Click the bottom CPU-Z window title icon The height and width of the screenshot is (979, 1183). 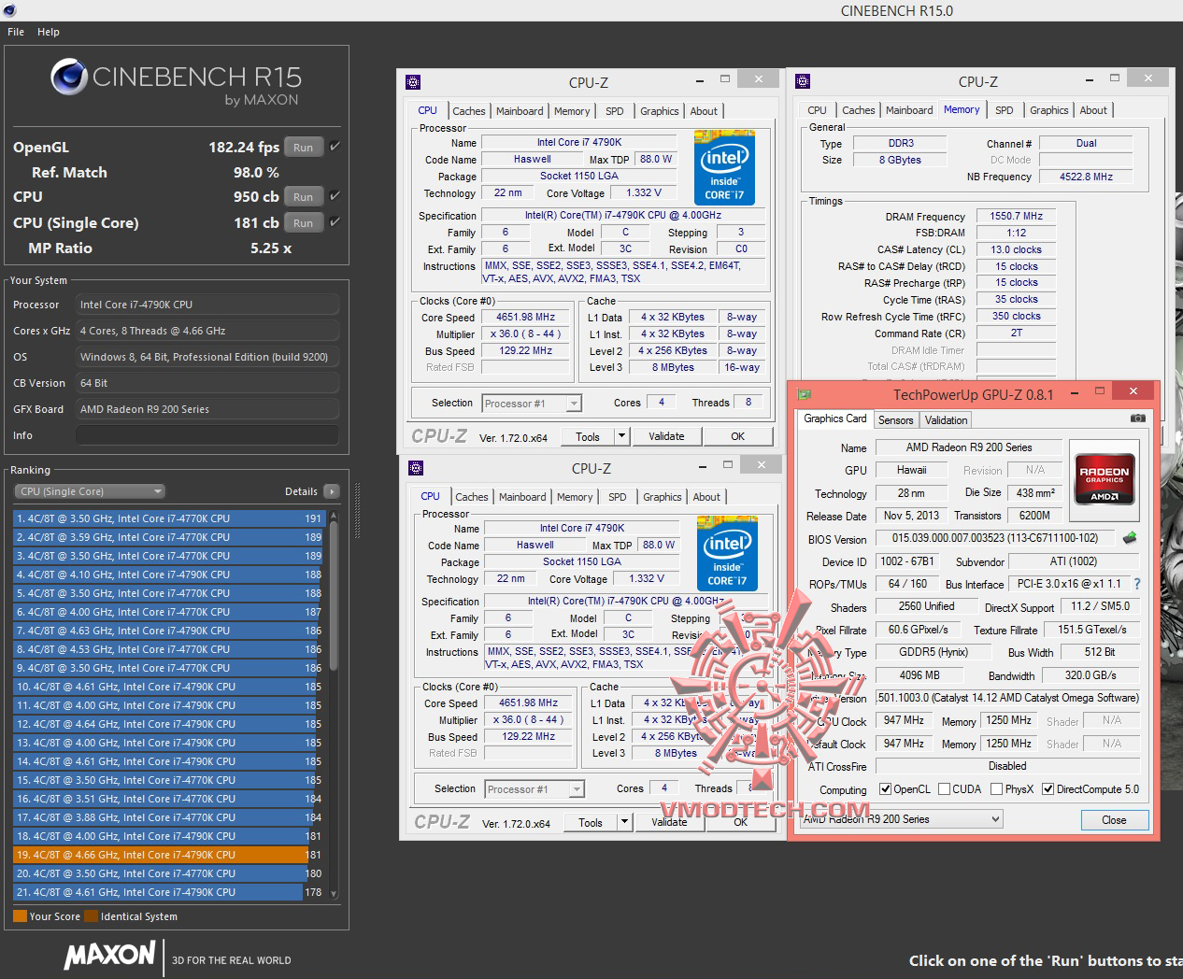[x=416, y=468]
